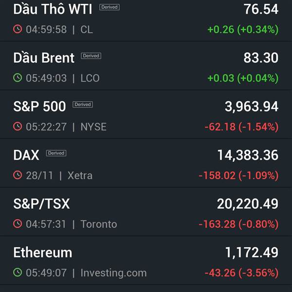Click Derived badge next to S&P 500
This screenshot has height=292, width=292.
[83, 105]
